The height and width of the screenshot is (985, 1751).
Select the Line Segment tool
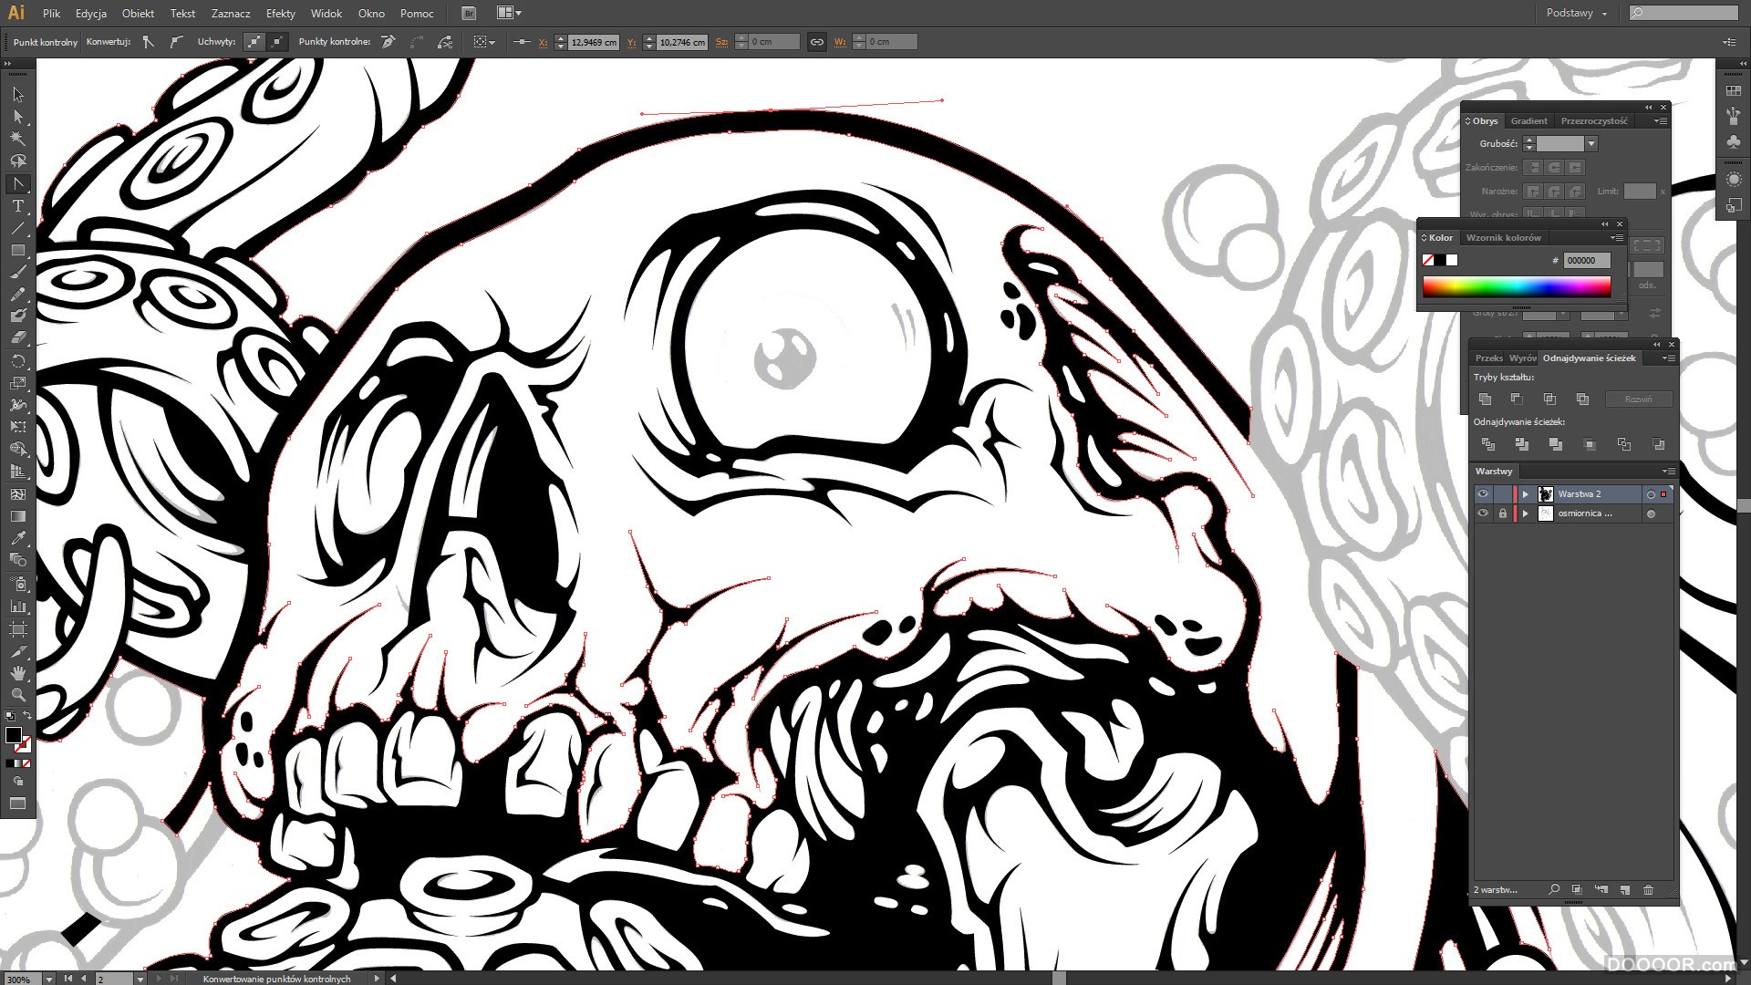tap(17, 228)
